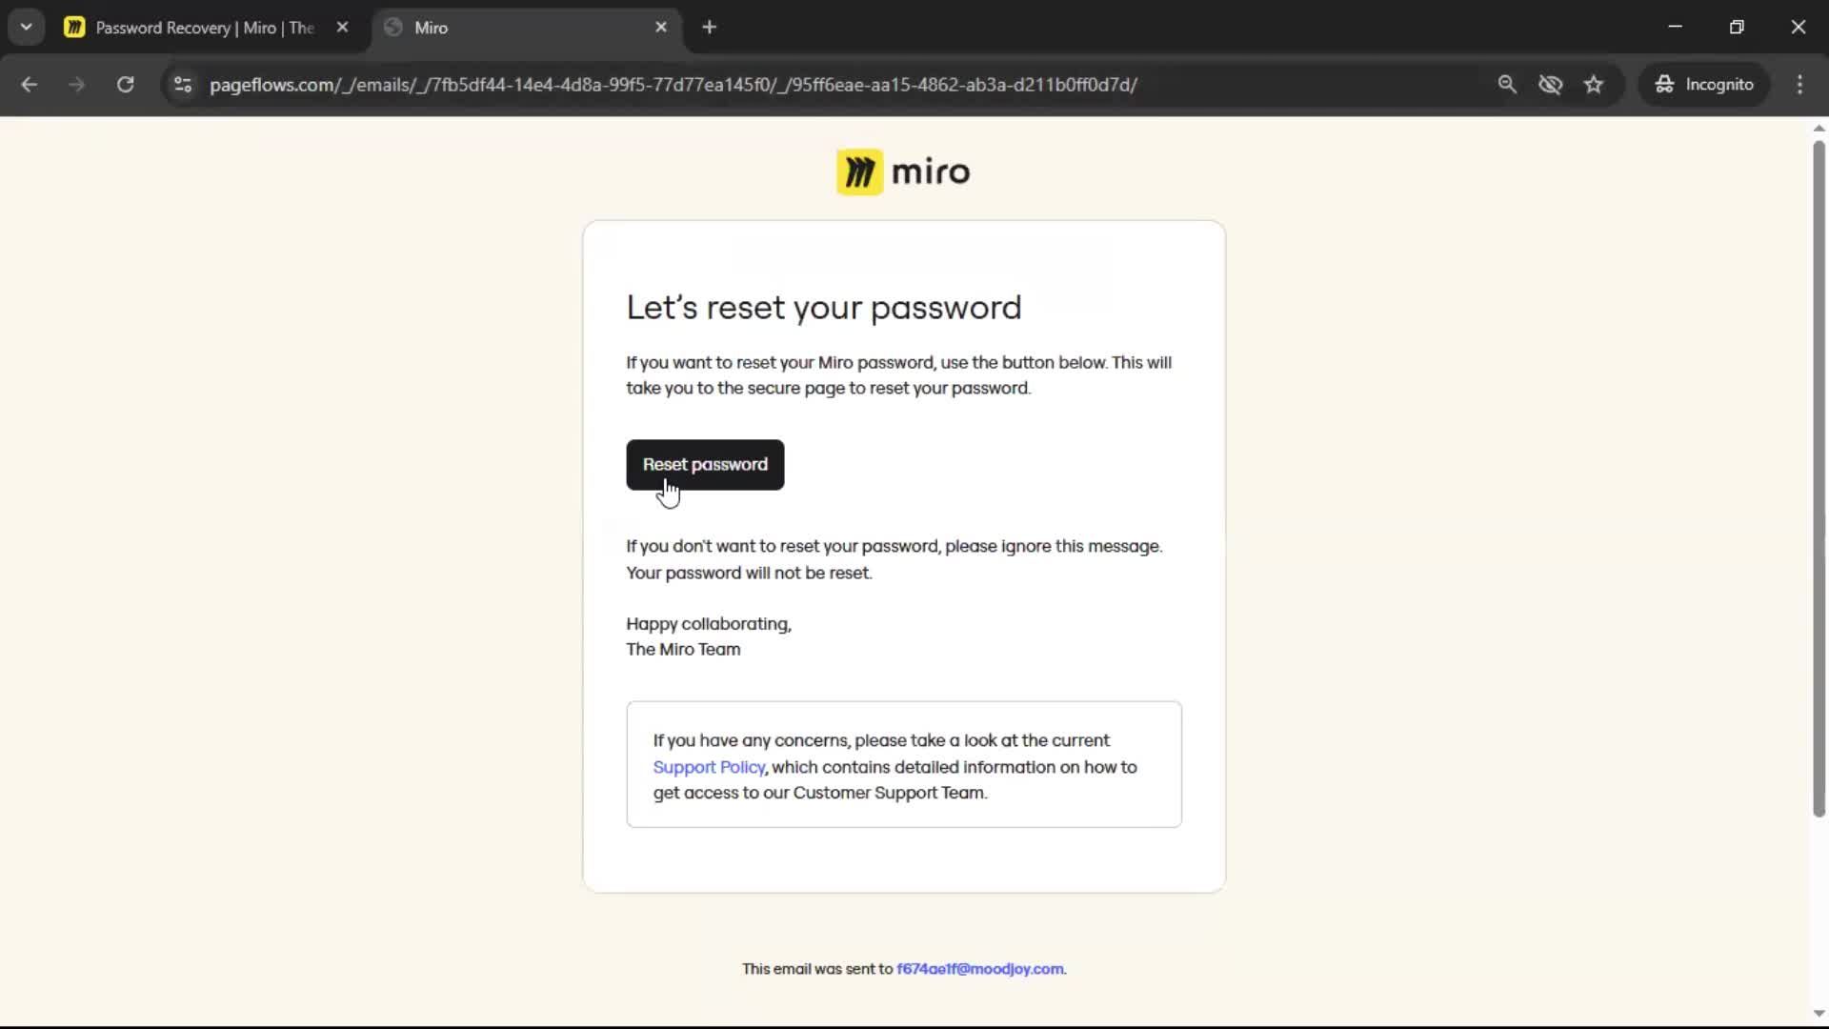Click the Reset password button
Viewport: 1829px width, 1029px height.
pyautogui.click(x=705, y=465)
